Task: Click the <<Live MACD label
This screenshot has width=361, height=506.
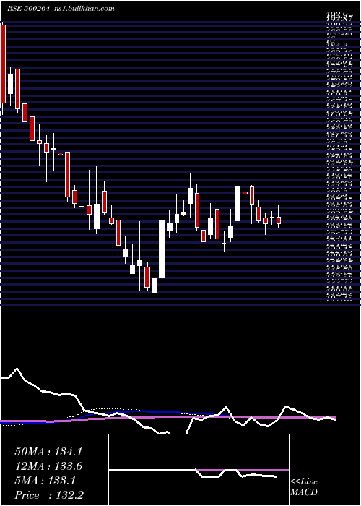Action: pos(304,486)
